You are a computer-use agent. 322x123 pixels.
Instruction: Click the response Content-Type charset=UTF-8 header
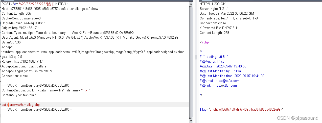click(229, 18)
